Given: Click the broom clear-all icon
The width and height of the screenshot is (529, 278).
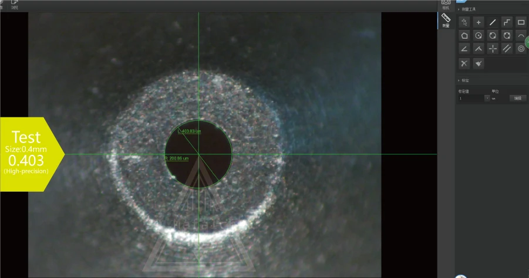Looking at the screenshot, I should [479, 63].
